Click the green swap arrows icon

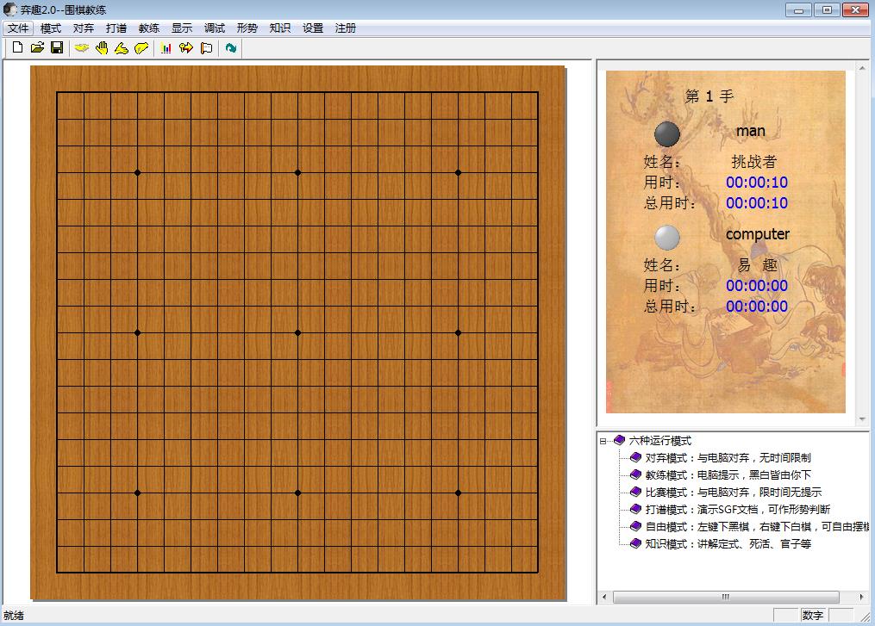pos(229,47)
